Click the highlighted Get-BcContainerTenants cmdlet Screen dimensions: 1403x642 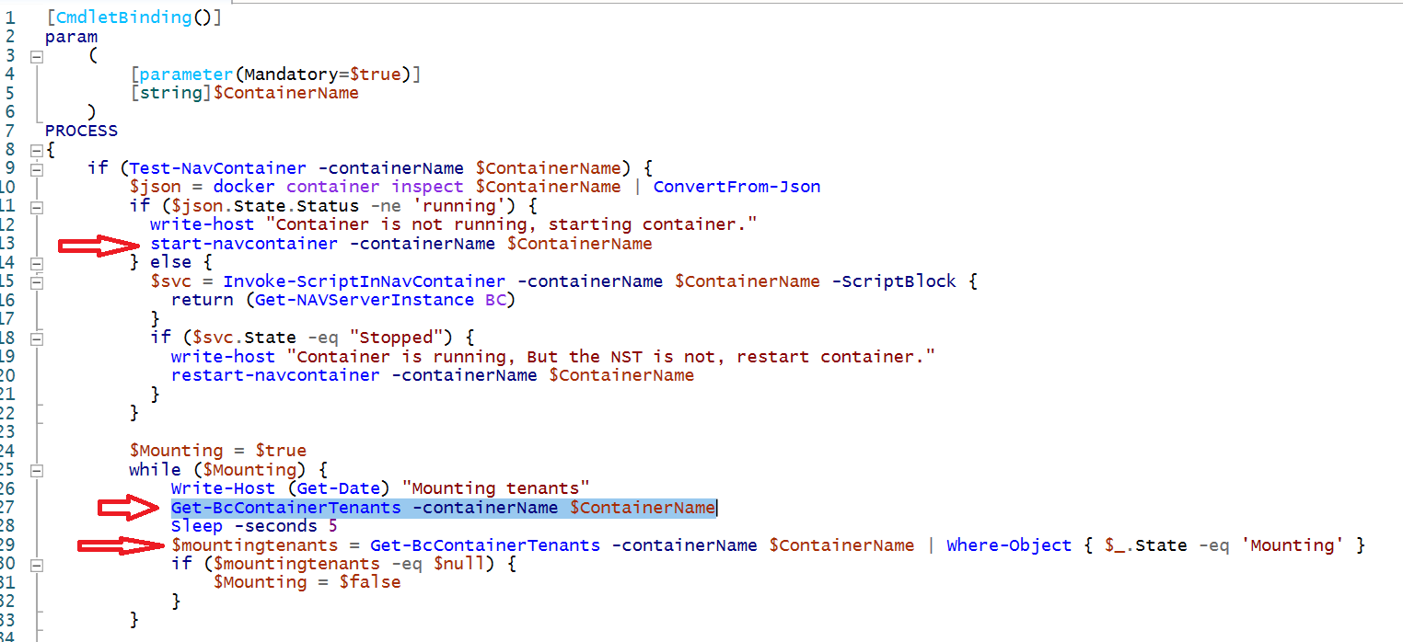(x=286, y=507)
